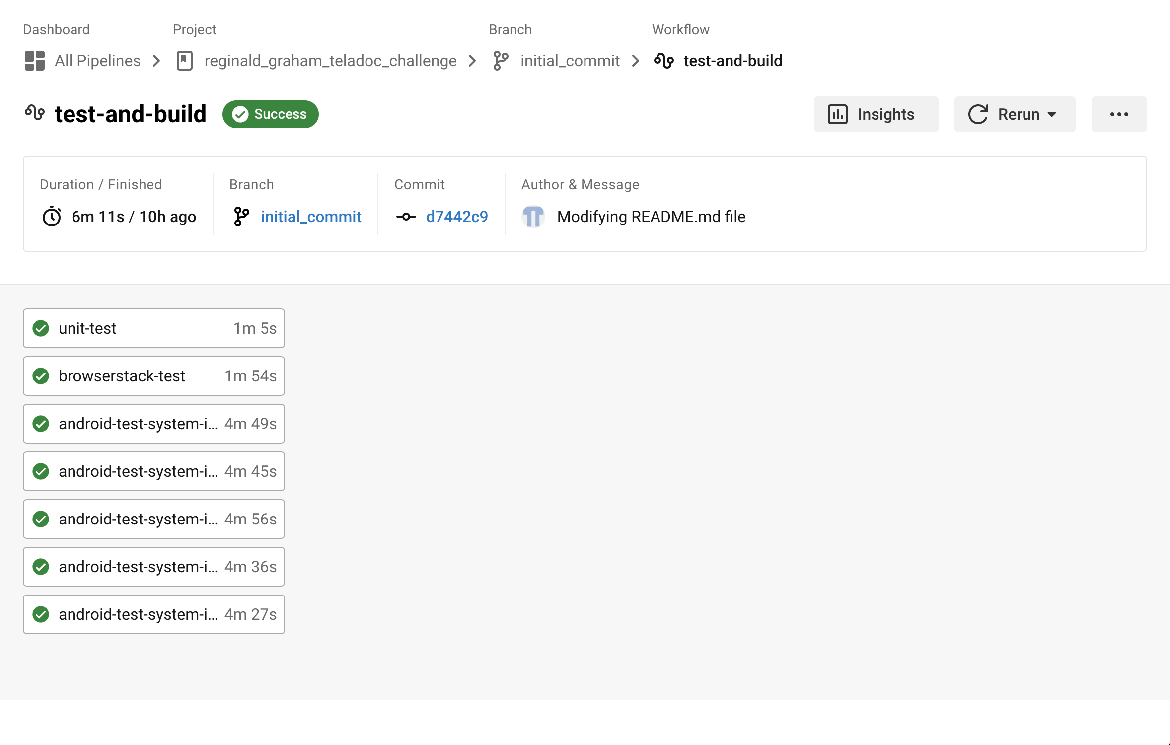Open the browserstack-test job
The height and width of the screenshot is (745, 1170).
point(153,376)
